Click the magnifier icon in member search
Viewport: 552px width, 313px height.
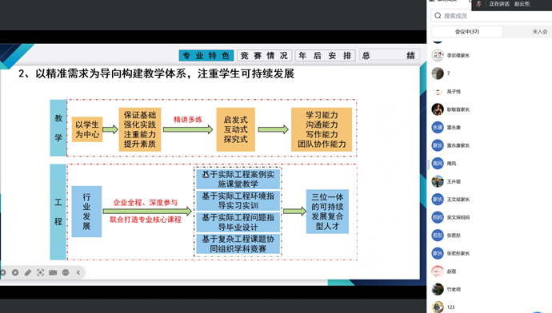(438, 16)
